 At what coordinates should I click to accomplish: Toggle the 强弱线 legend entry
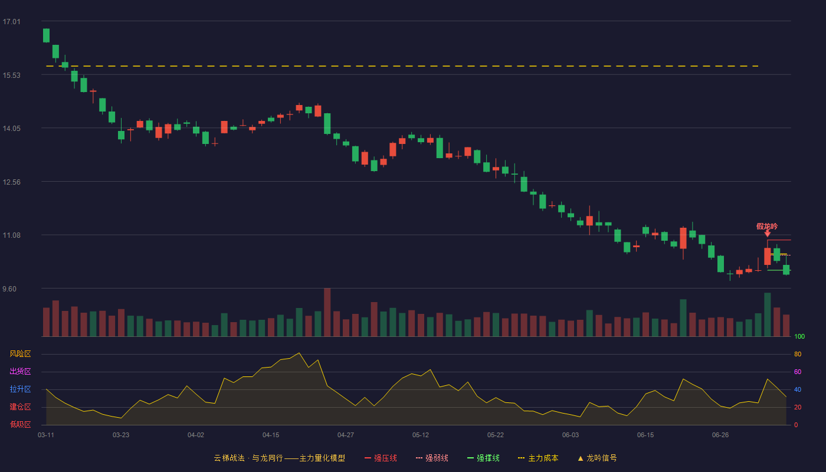[x=432, y=458]
